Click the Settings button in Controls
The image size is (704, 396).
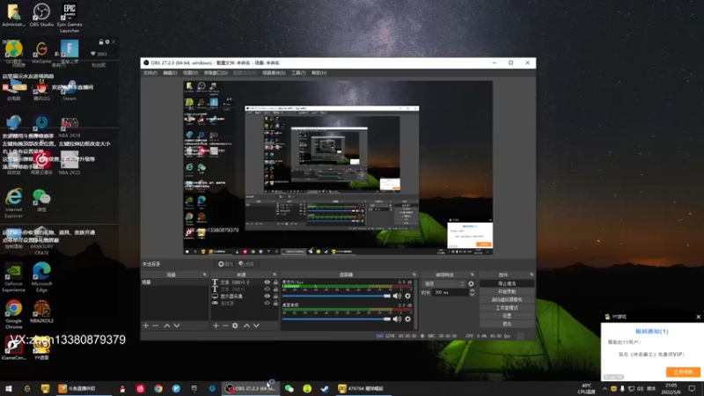tap(507, 316)
